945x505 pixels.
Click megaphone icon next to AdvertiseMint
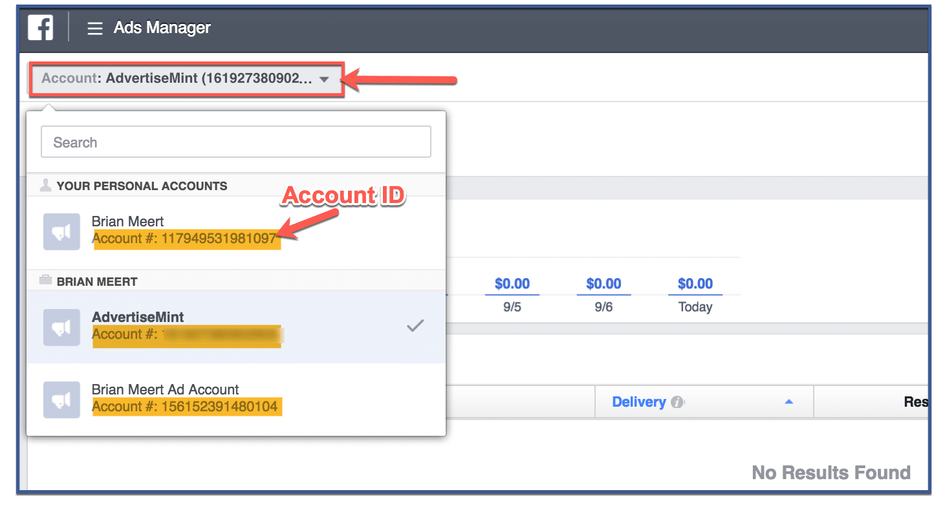click(61, 327)
